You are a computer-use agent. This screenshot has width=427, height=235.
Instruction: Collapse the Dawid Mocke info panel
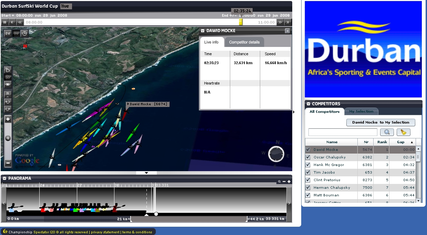(203, 31)
